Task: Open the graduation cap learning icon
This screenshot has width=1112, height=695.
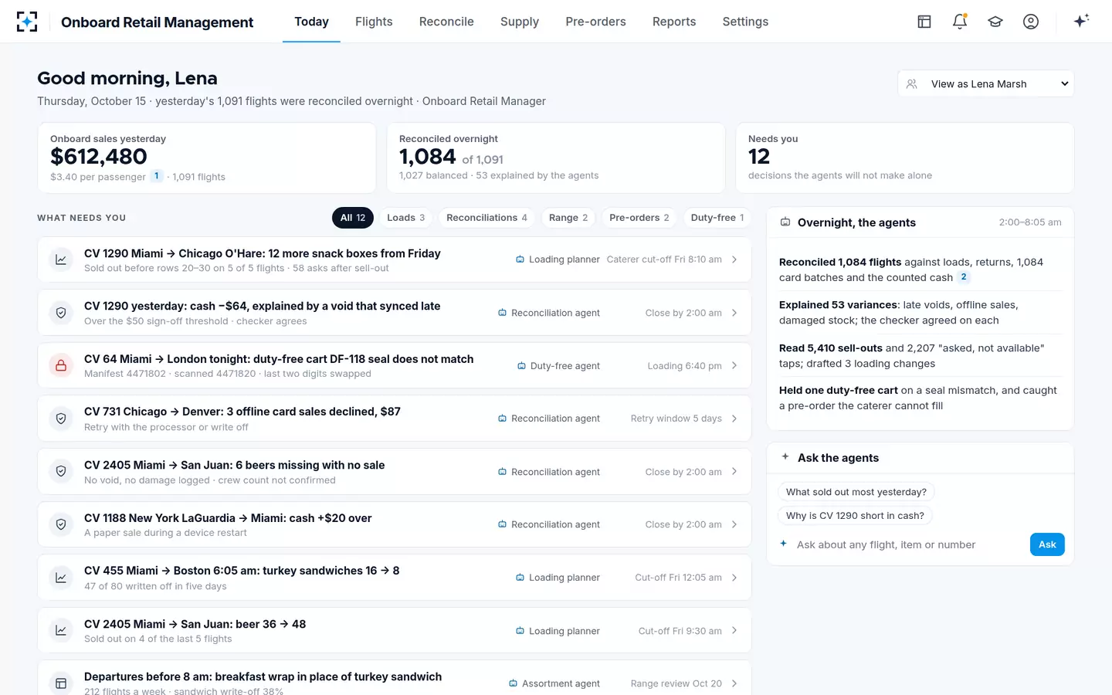Action: point(995,22)
